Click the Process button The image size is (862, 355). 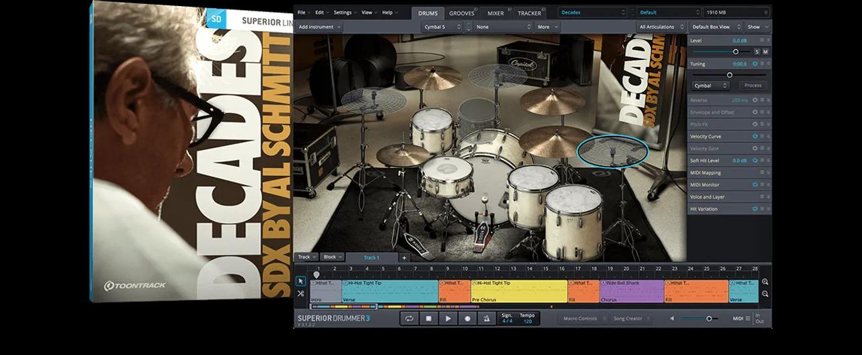pos(753,85)
